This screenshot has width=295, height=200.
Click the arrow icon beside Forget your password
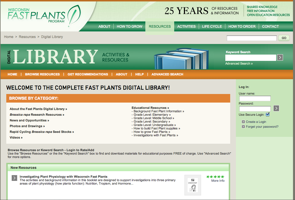(x=243, y=127)
